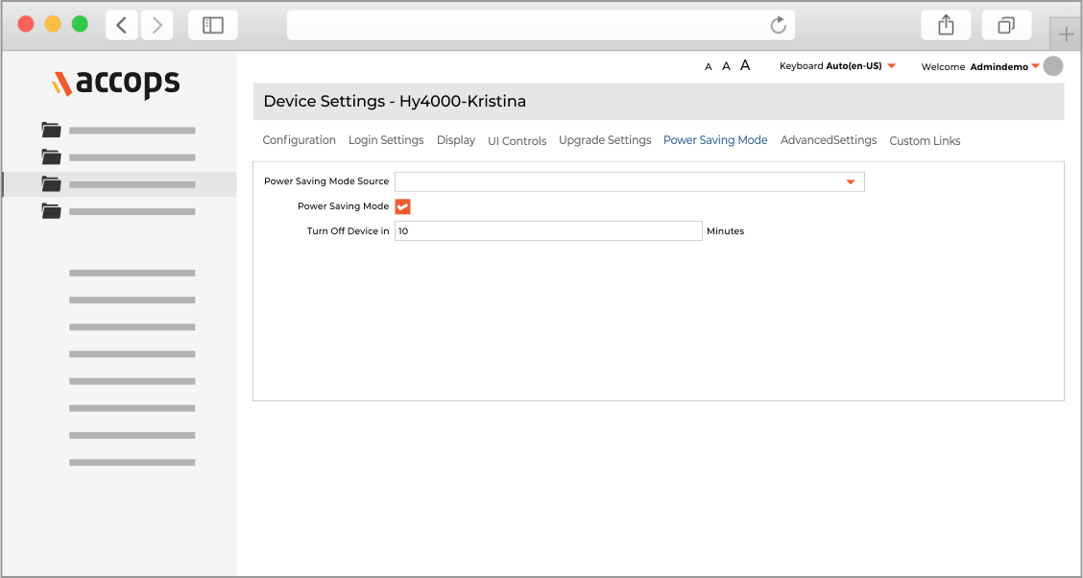Open the tab overview icon
This screenshot has height=578, width=1083.
tap(1006, 25)
